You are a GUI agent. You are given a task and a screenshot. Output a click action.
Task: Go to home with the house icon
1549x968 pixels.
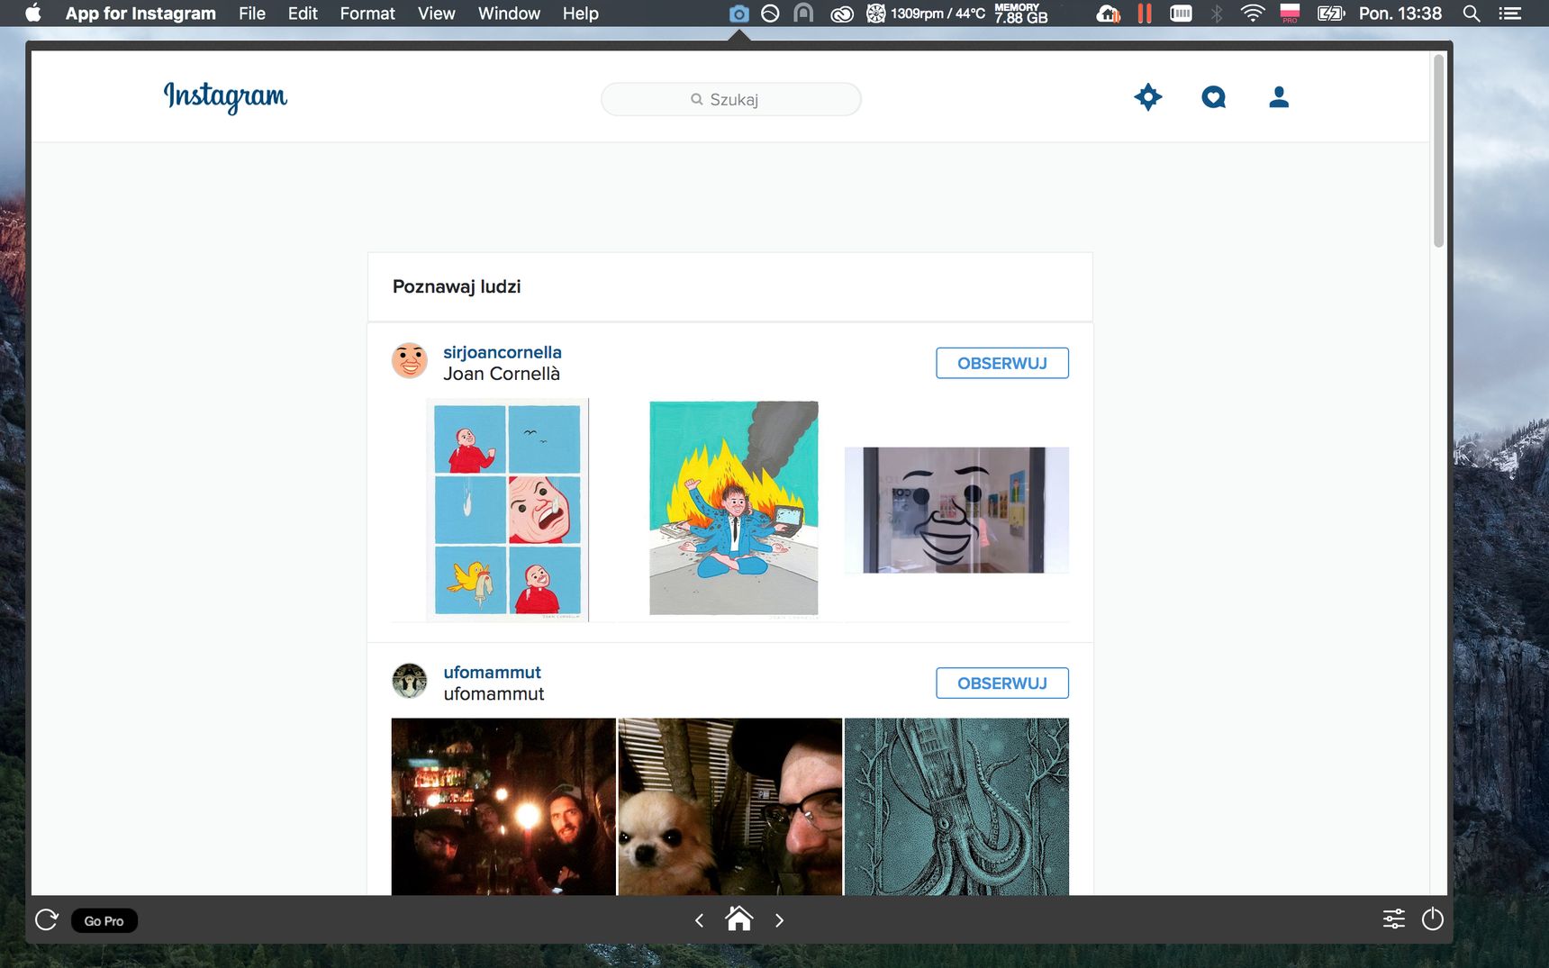[x=739, y=918]
